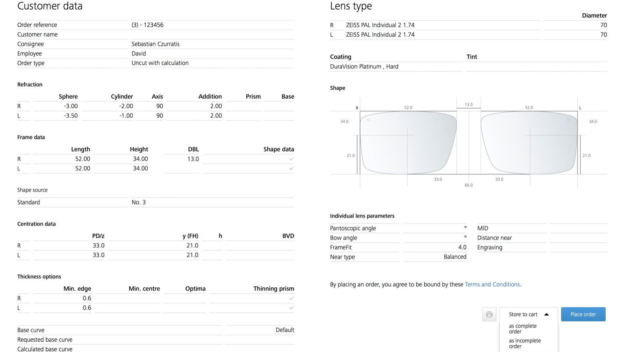Click L lens 'ZEISS PAL Individual 2 1.74'
Screen dimensions: 626x352
(380, 34)
